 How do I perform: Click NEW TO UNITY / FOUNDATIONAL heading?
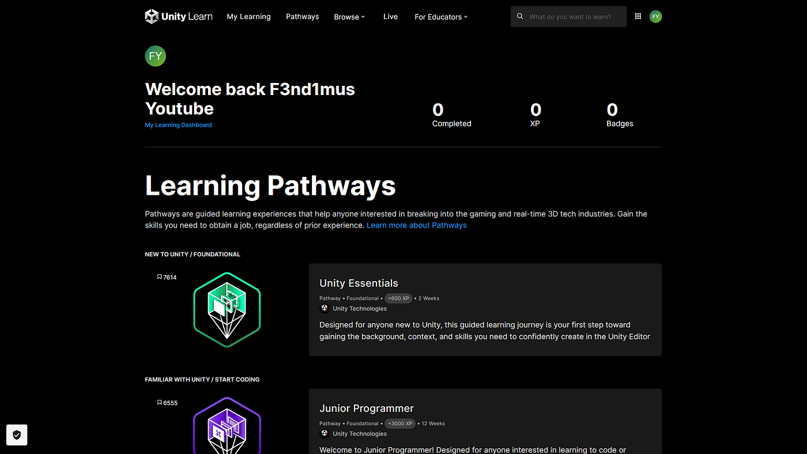coord(193,254)
